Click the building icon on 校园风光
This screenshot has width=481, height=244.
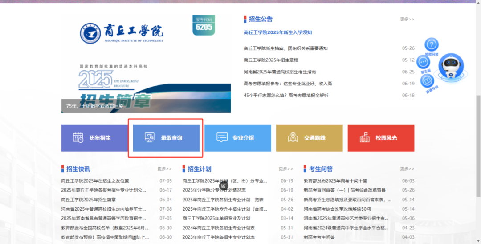coord(364,138)
